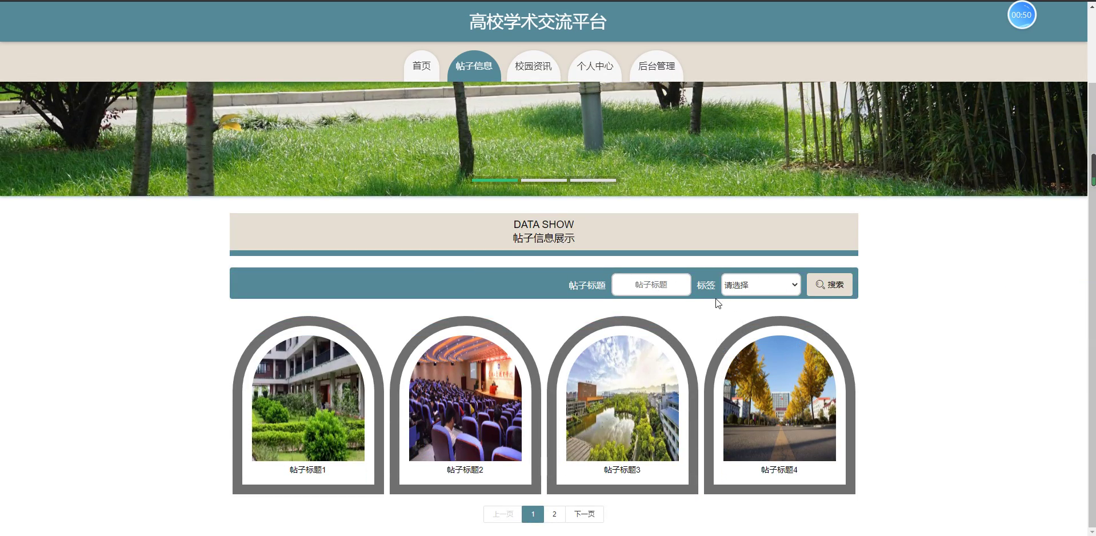Select the second carousel indicator bar
The width and height of the screenshot is (1096, 536).
coord(544,180)
